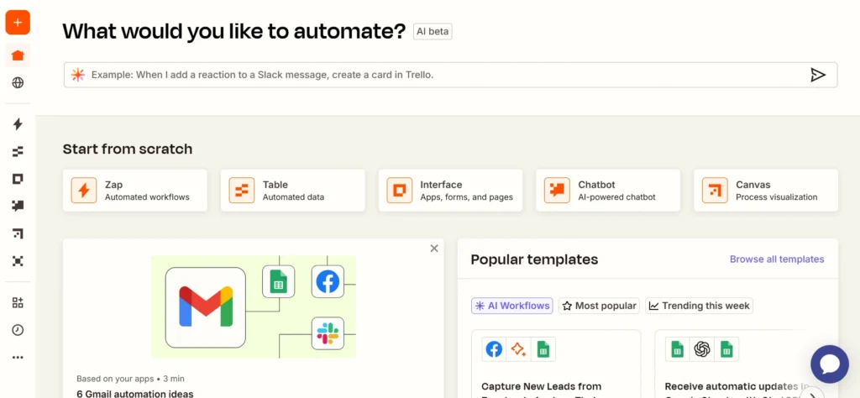Click the Zap card lightning icon

click(x=84, y=191)
